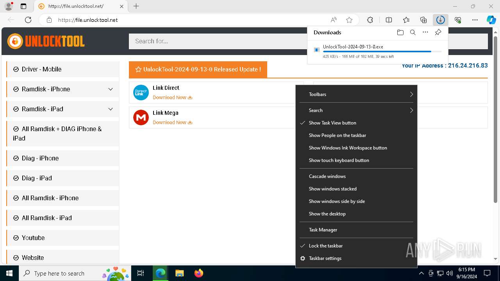Click the UnlockTool site logo
Screen dimensions: 500x281
(46, 41)
